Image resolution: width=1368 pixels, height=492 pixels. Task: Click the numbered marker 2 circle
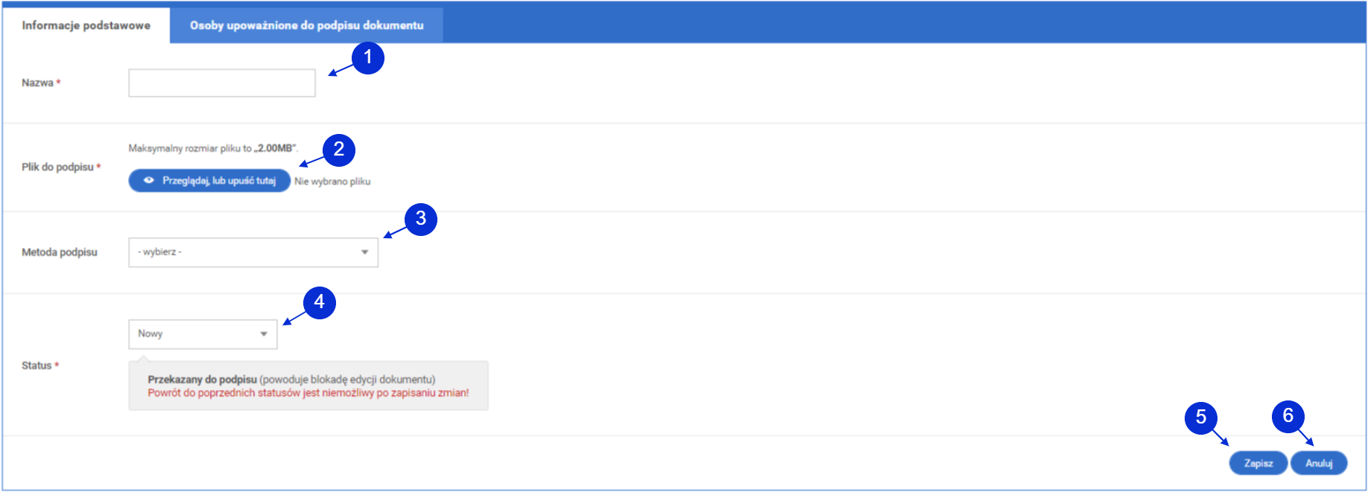point(339,150)
